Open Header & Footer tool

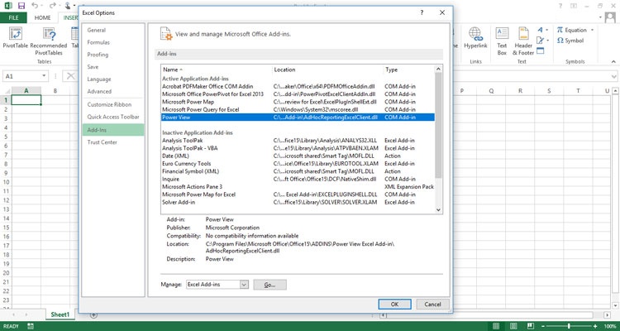click(523, 41)
